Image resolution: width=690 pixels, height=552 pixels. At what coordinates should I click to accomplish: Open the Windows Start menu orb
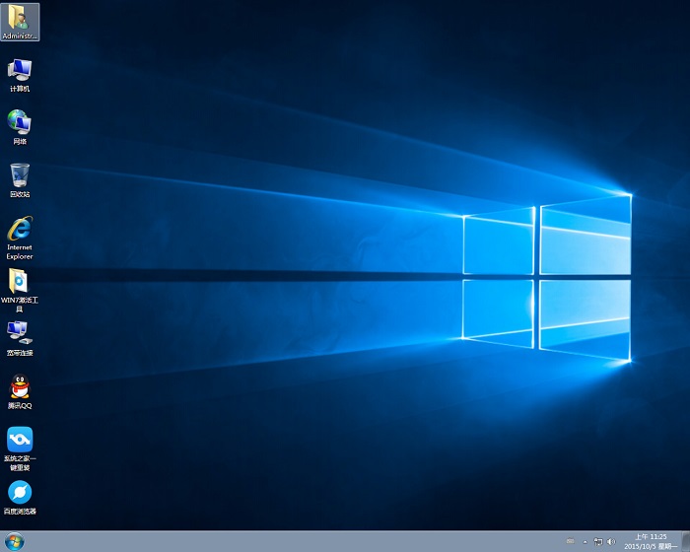pyautogui.click(x=15, y=541)
